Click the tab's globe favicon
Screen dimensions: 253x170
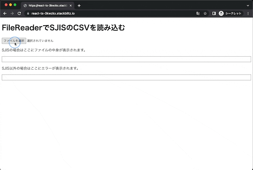coord(25,6)
